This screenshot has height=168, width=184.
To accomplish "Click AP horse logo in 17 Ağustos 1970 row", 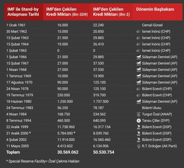I will pos(138,82).
